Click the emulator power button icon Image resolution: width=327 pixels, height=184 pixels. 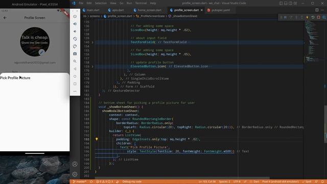coord(75,16)
